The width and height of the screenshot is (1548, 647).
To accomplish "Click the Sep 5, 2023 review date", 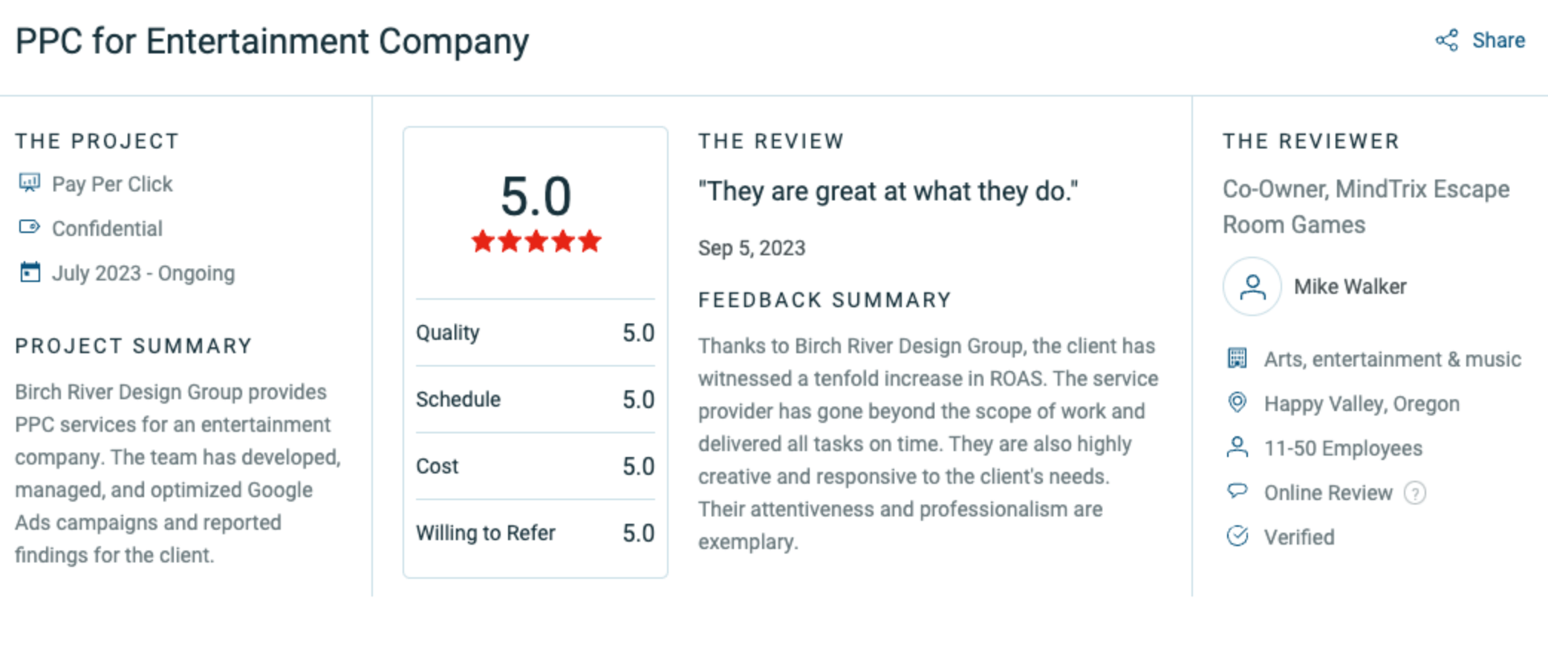I will [x=751, y=248].
